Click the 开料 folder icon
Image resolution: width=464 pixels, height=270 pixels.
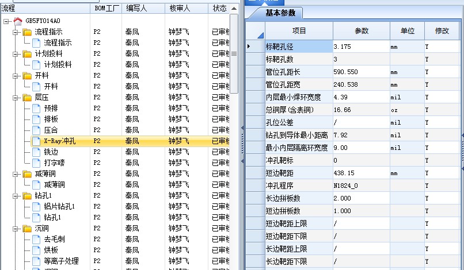click(27, 76)
